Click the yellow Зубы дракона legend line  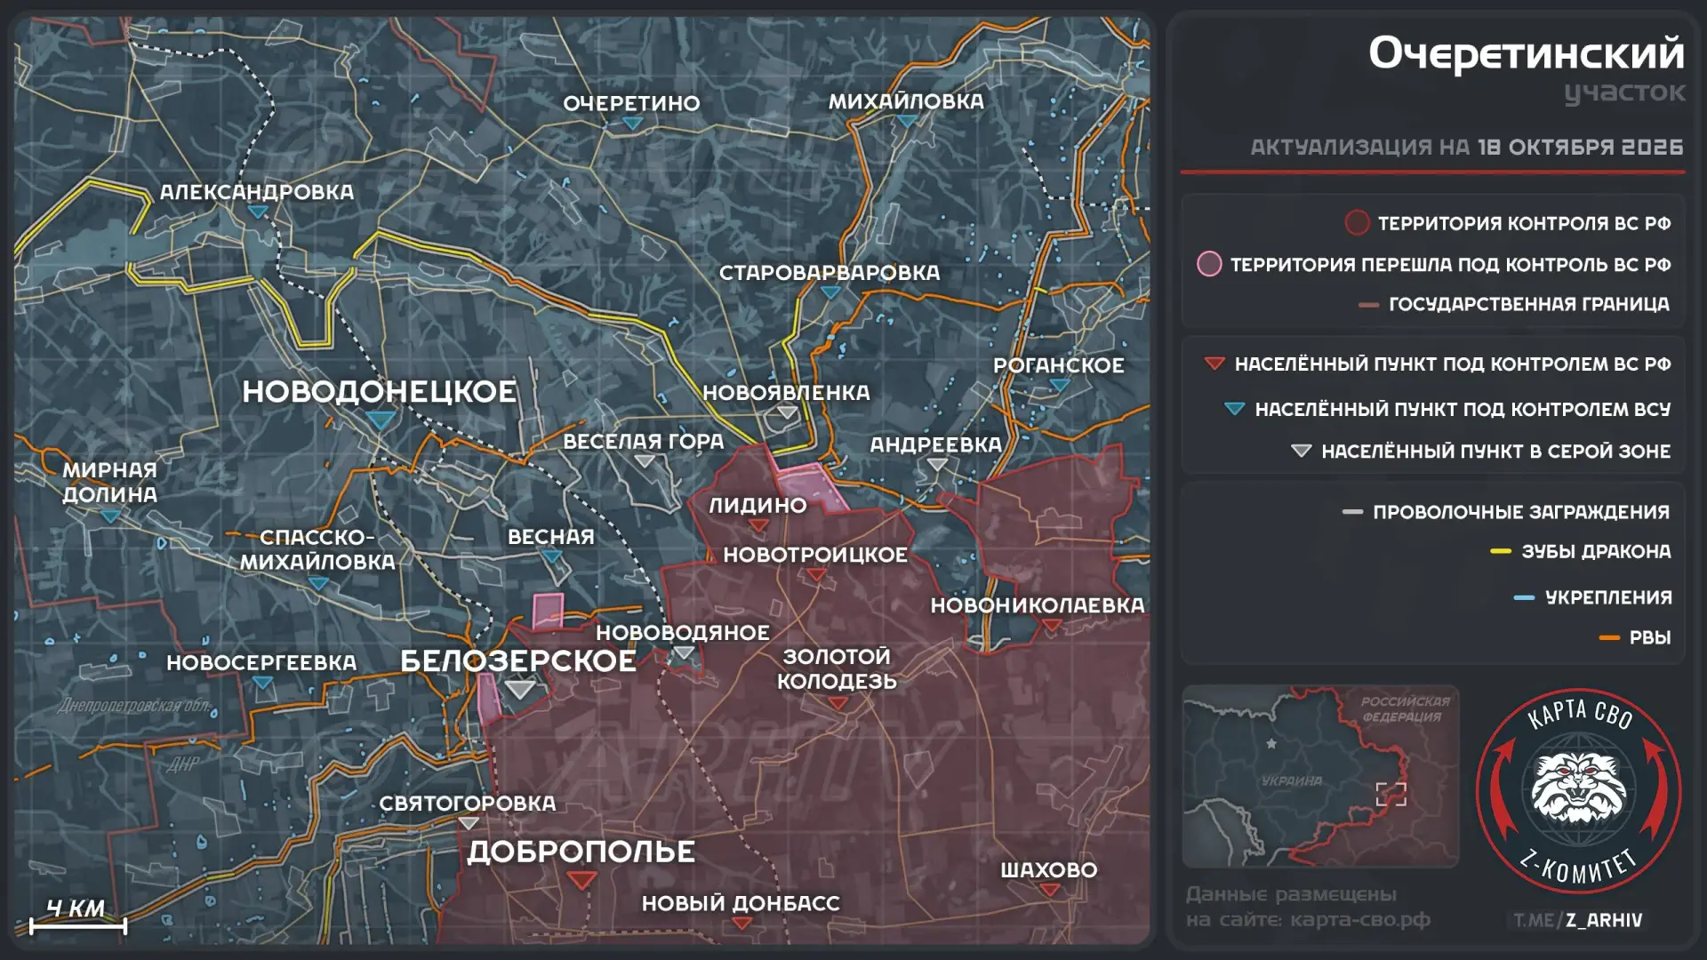coord(1501,552)
